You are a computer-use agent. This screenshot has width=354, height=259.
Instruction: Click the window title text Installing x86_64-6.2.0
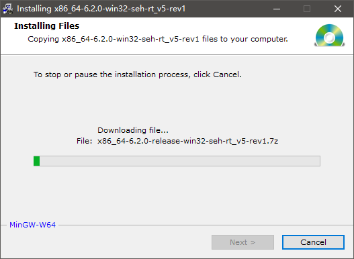pos(101,9)
